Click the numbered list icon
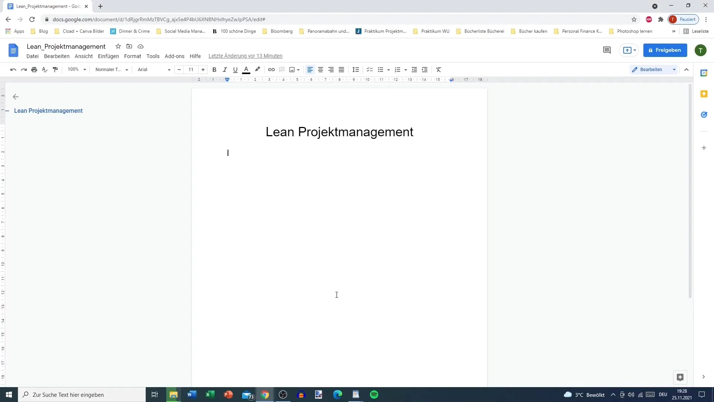This screenshot has width=714, height=402. [398, 70]
